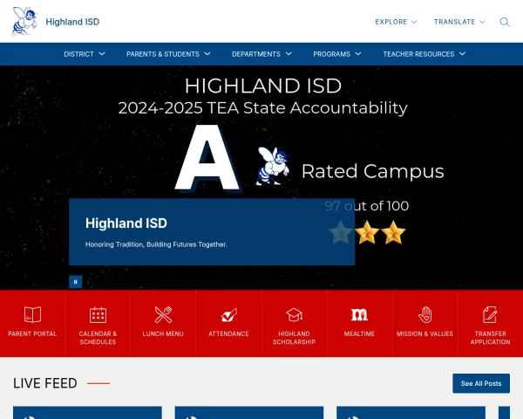Click the LIVE FEED heading

(45, 383)
